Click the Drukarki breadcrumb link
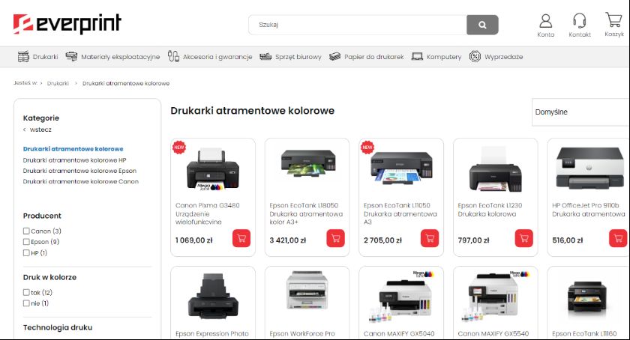This screenshot has height=340, width=630. (x=58, y=83)
